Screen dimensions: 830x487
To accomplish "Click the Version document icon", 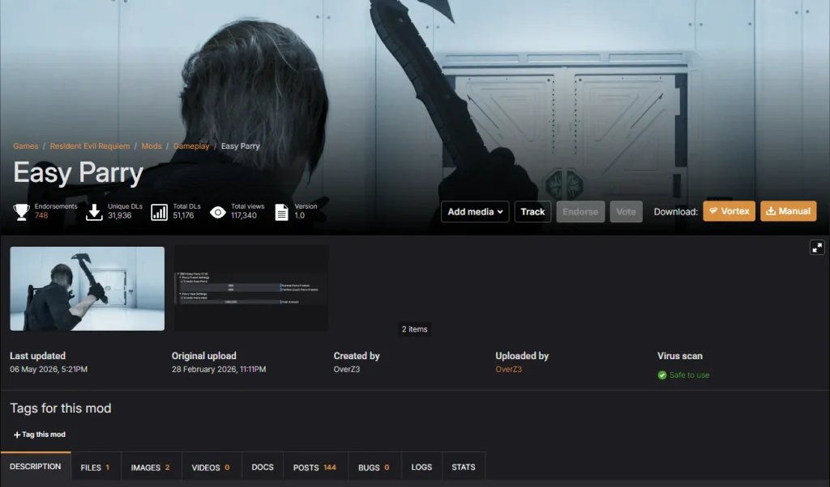I will 281,212.
